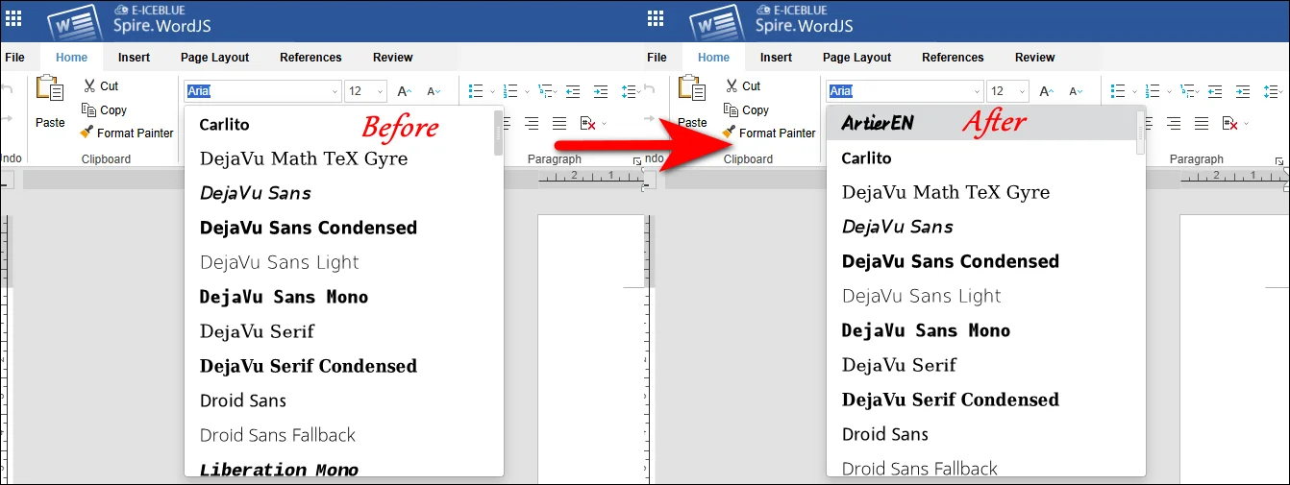
Task: Expand numbering style arrow in the Before panel
Action: click(528, 92)
